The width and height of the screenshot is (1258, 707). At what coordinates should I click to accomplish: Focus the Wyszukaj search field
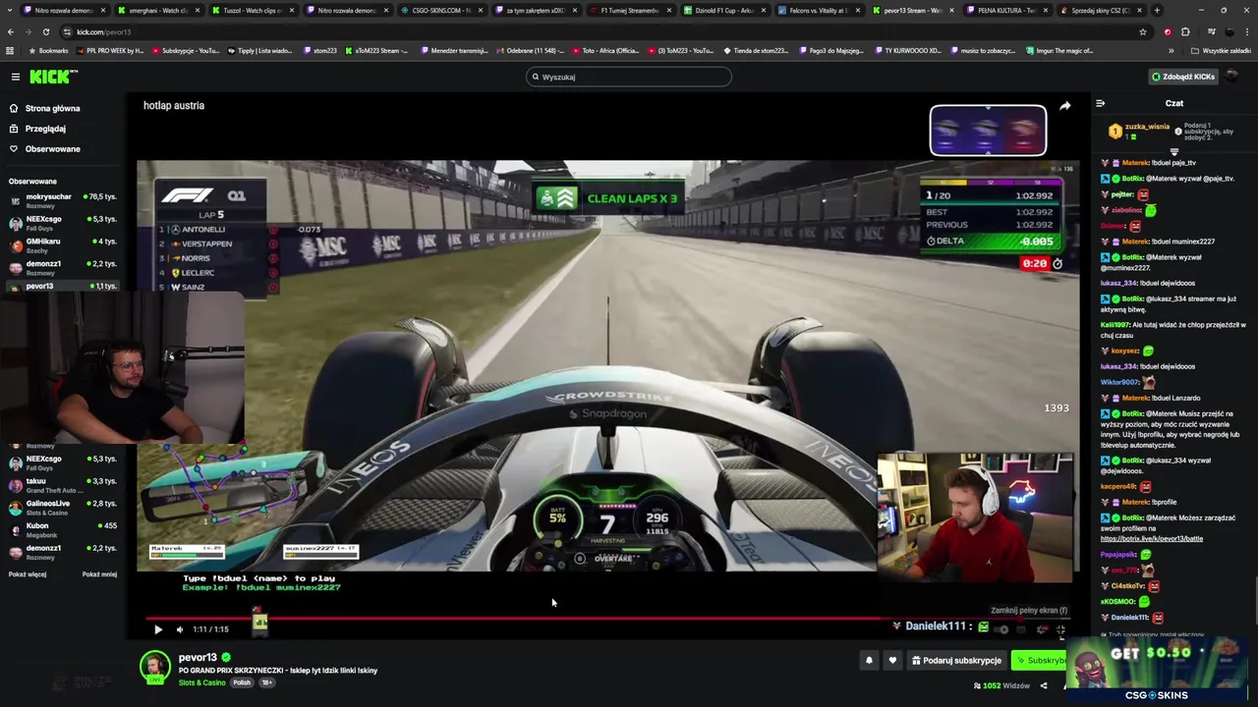[x=629, y=77]
